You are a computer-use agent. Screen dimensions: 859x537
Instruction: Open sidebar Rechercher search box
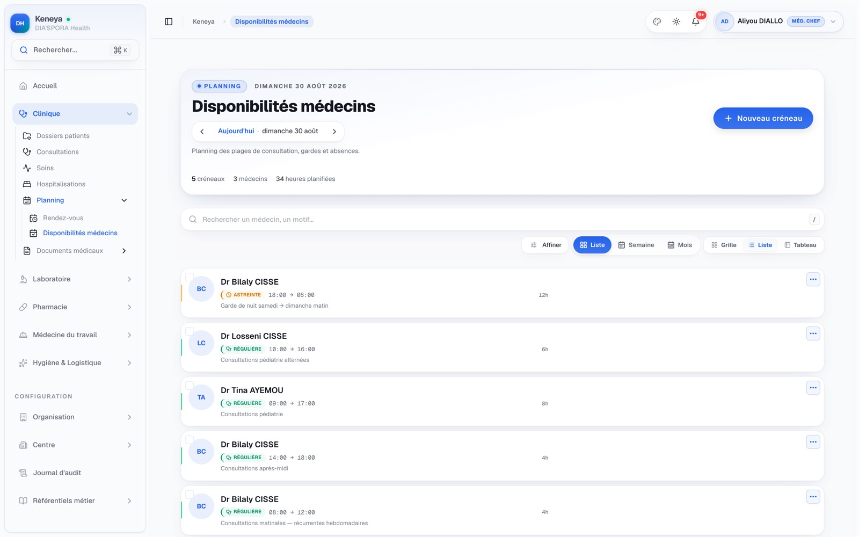point(75,50)
